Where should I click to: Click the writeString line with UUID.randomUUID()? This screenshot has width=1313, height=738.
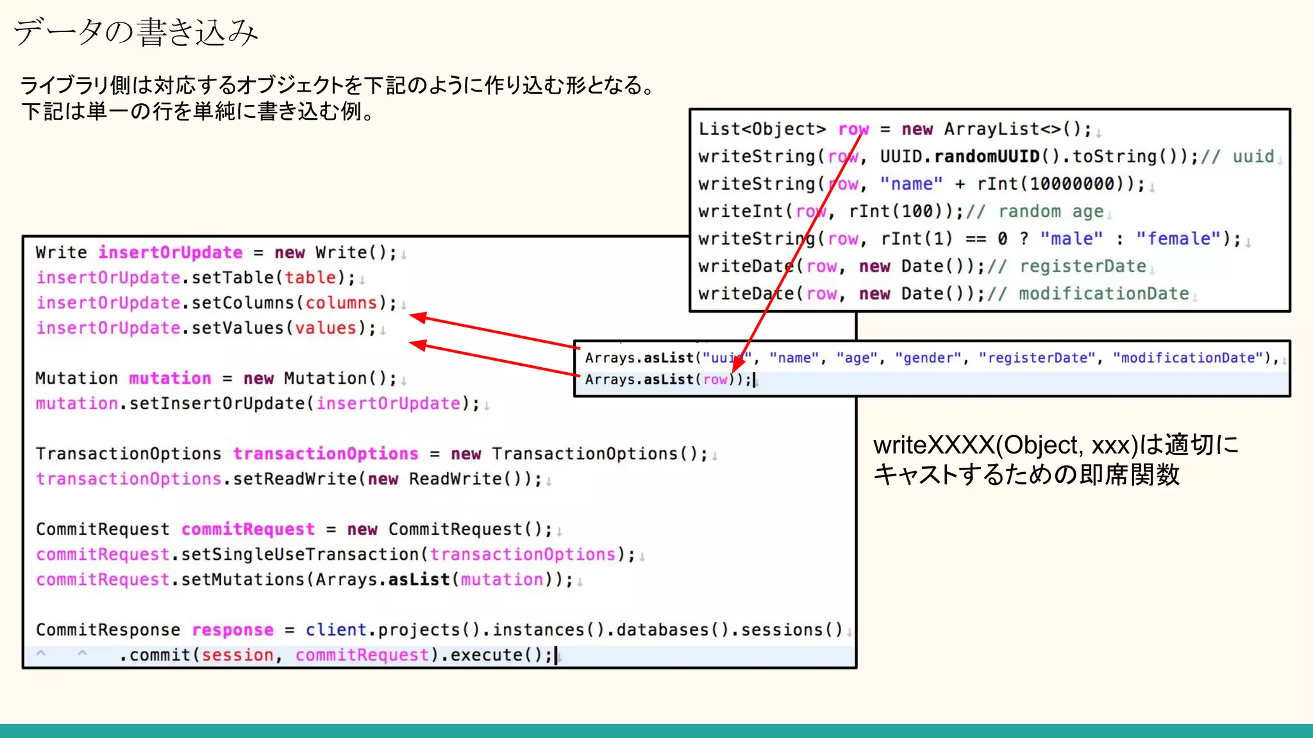(x=986, y=156)
